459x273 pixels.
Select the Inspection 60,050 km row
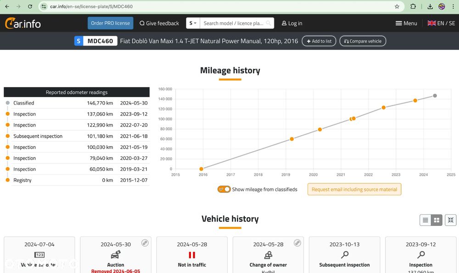77,169
